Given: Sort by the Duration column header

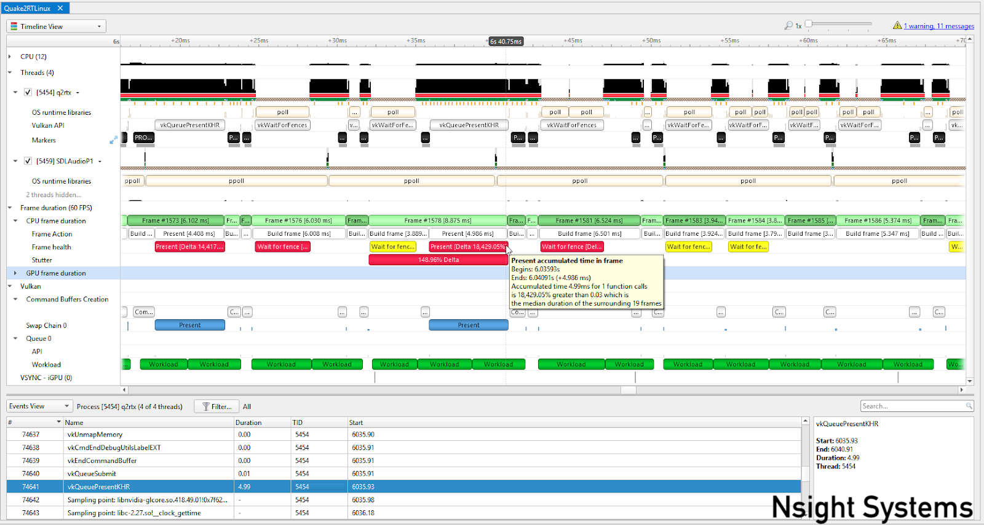Looking at the screenshot, I should 262,422.
